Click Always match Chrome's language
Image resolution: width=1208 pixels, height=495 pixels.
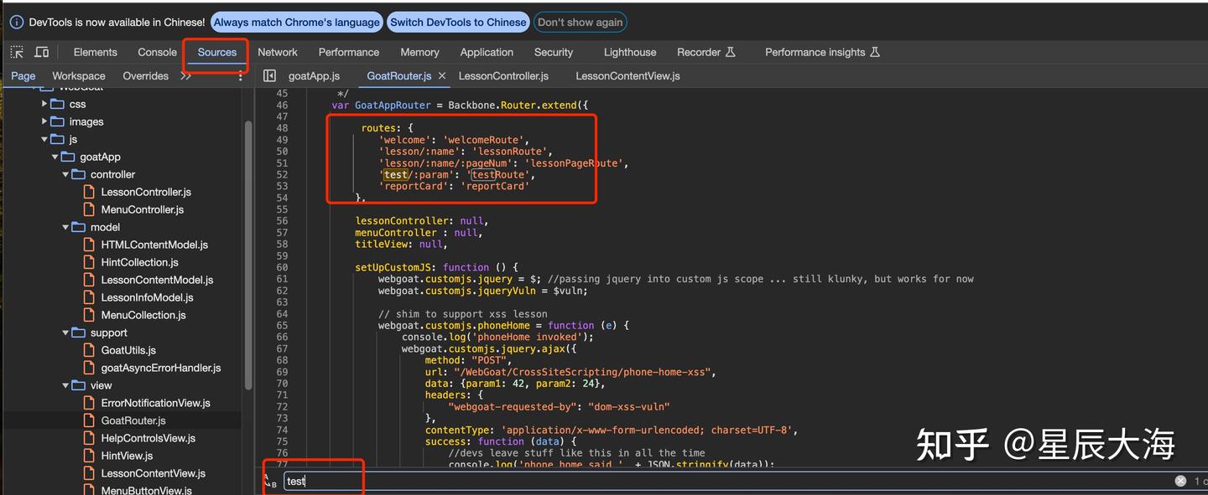[x=296, y=22]
